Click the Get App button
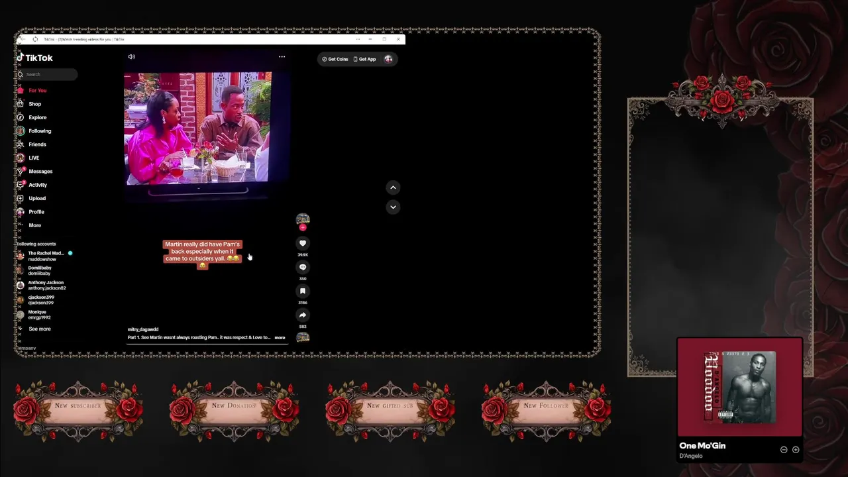 [364, 59]
